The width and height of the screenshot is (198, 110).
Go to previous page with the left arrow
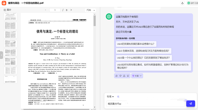pyautogui.click(x=46, y=10)
